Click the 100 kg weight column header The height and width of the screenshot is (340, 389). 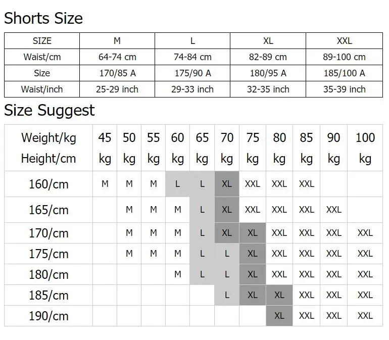365,148
